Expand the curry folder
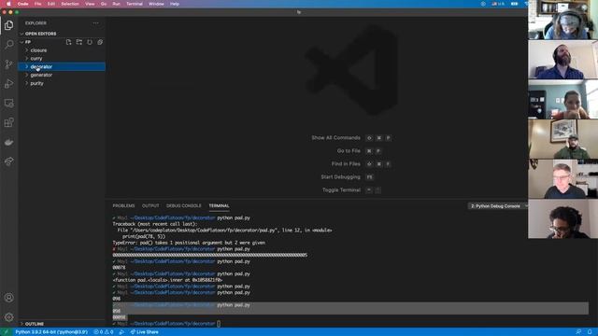598x336 pixels. tap(62, 59)
